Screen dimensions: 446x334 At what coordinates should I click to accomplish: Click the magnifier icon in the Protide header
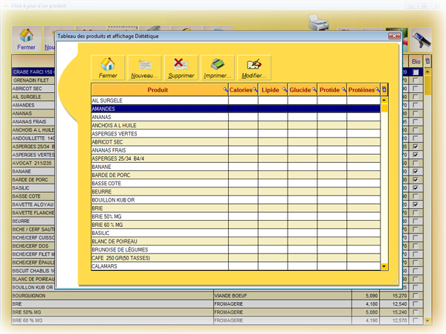tap(344, 90)
